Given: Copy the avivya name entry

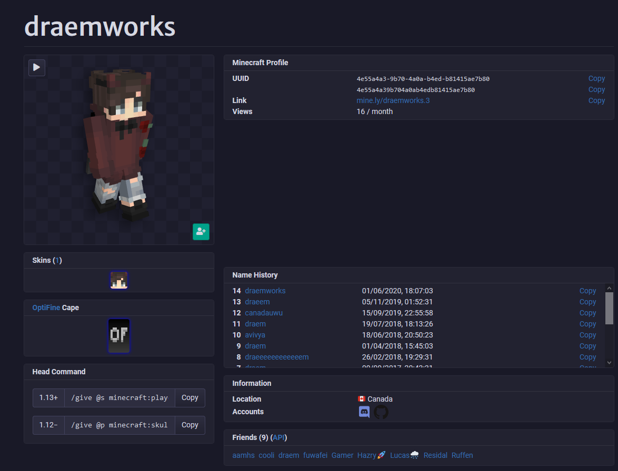Looking at the screenshot, I should pyautogui.click(x=587, y=335).
